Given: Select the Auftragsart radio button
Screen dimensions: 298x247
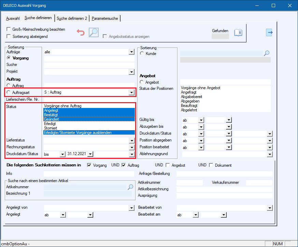Looking at the screenshot, I should (x=8, y=92).
